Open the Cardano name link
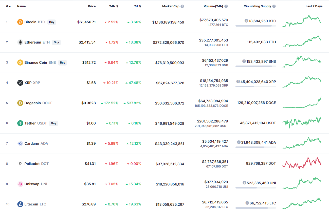The width and height of the screenshot is (329, 210). pyautogui.click(x=32, y=143)
